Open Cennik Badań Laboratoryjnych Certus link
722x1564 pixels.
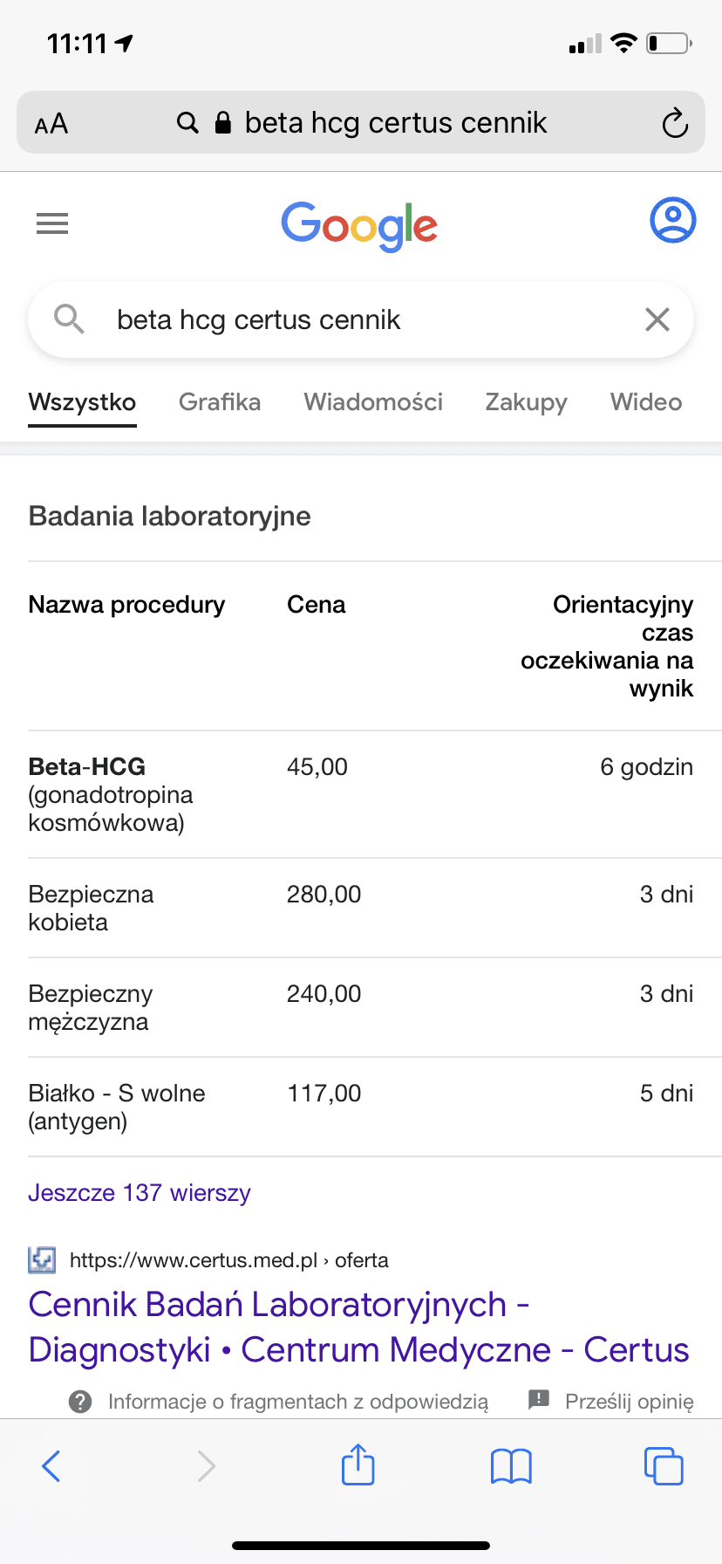click(358, 1327)
